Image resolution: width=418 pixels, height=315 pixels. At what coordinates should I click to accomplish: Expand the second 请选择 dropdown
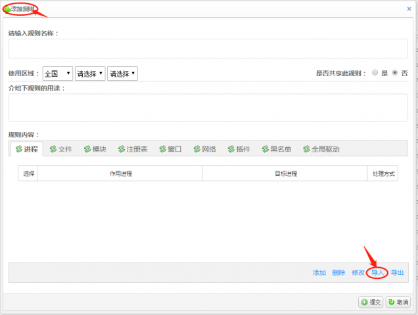[x=90, y=74]
